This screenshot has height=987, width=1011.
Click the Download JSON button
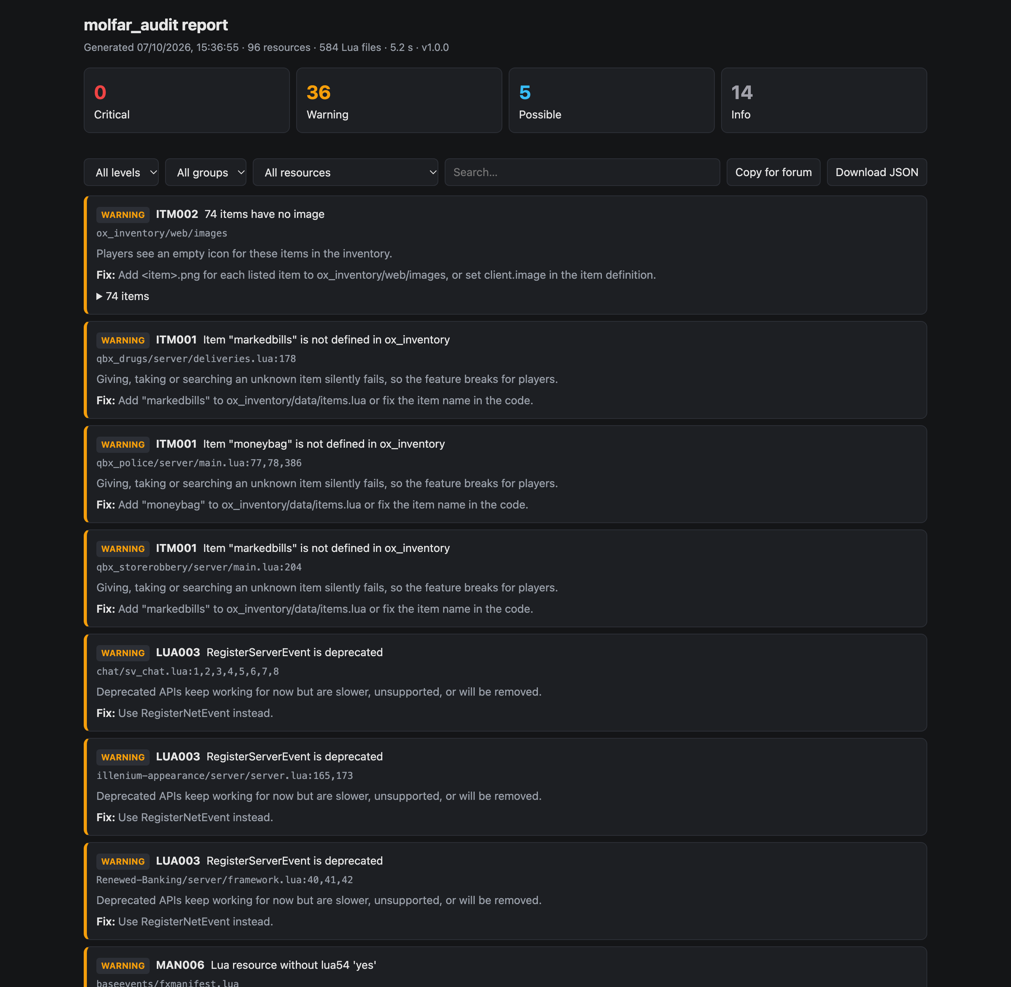877,172
